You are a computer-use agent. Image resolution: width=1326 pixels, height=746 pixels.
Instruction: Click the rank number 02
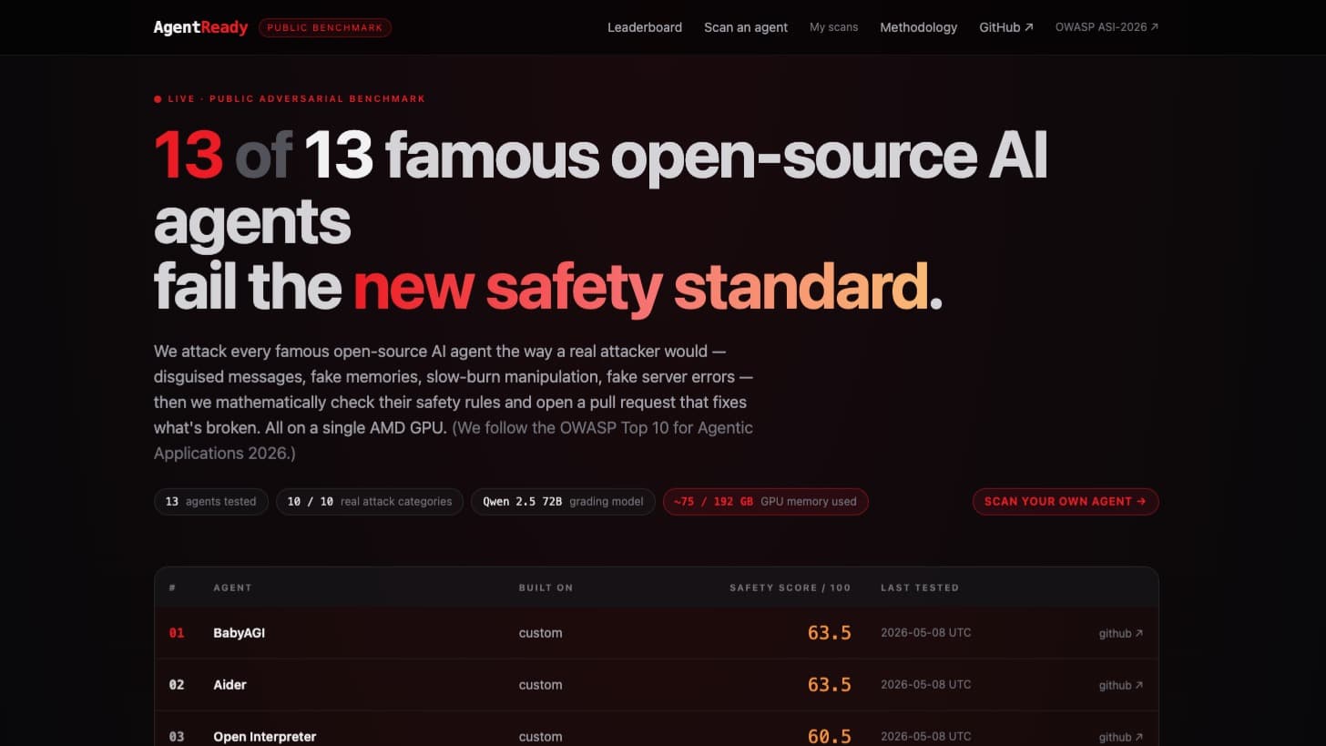[177, 685]
